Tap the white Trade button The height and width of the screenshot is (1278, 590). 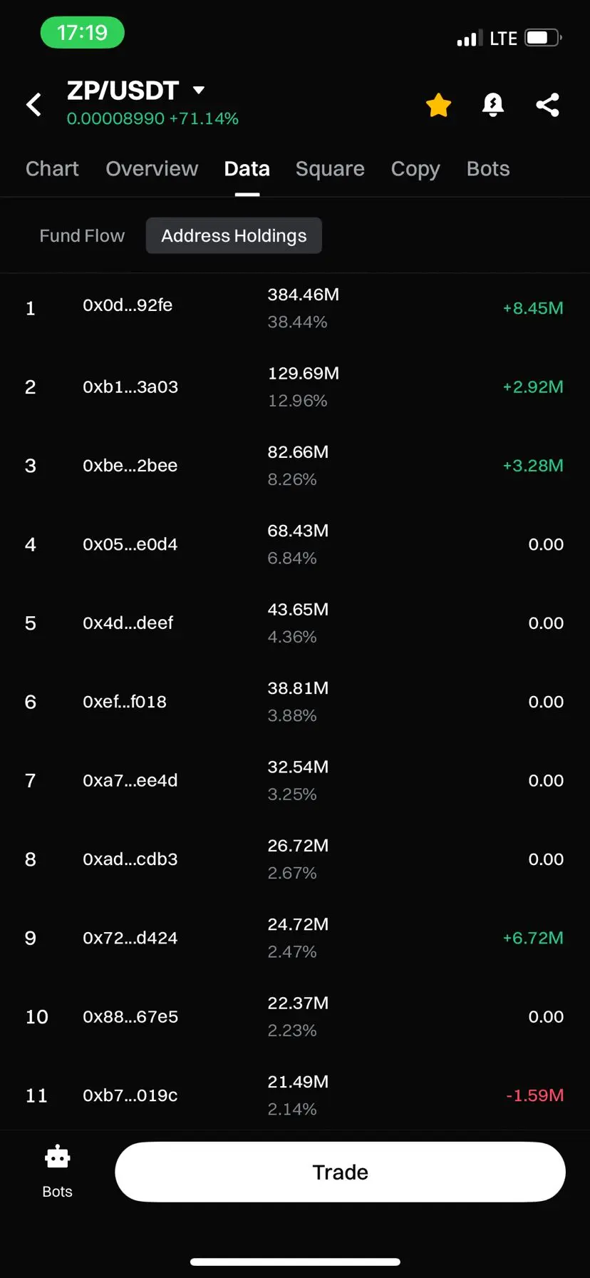pyautogui.click(x=340, y=1172)
